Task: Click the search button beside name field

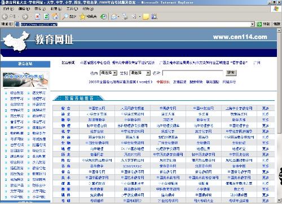Action: [231, 73]
